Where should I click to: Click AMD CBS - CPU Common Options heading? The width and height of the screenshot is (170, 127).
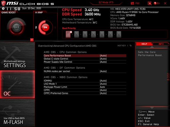click(65, 52)
